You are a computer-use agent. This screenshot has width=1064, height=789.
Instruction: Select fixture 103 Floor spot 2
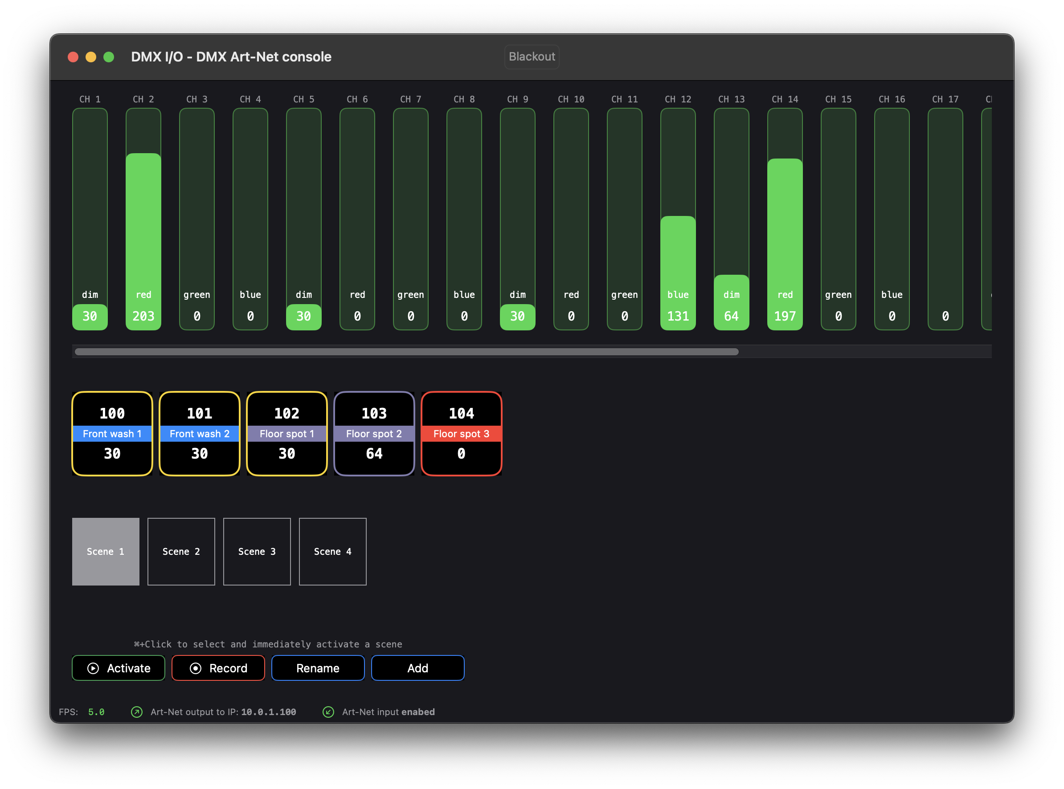pyautogui.click(x=374, y=433)
